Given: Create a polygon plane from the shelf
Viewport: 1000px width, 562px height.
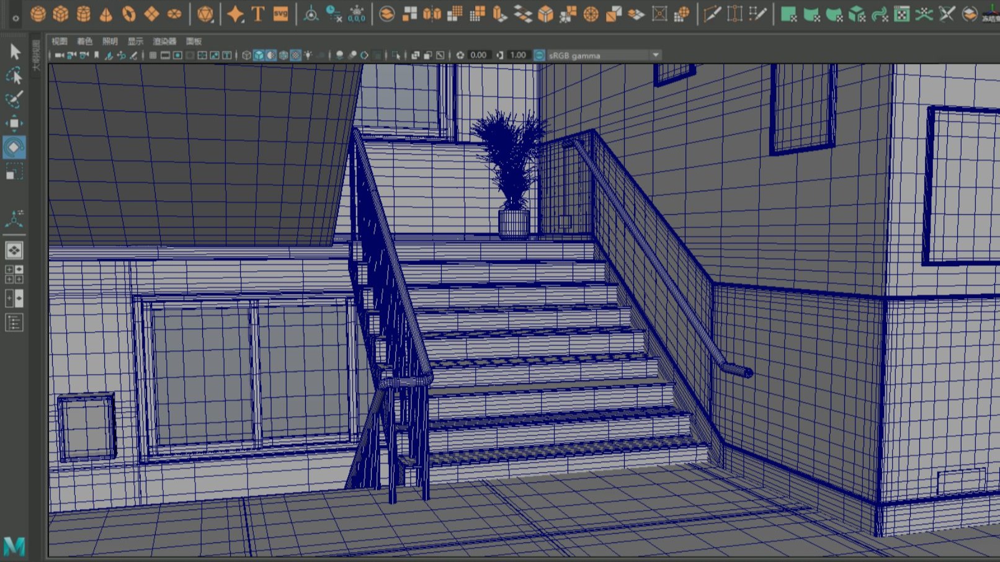Looking at the screenshot, I should coord(151,14).
